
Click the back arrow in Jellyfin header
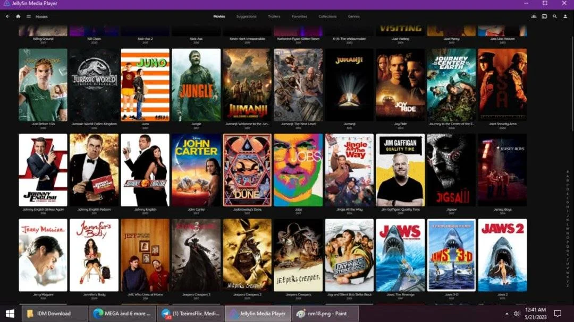(7, 16)
